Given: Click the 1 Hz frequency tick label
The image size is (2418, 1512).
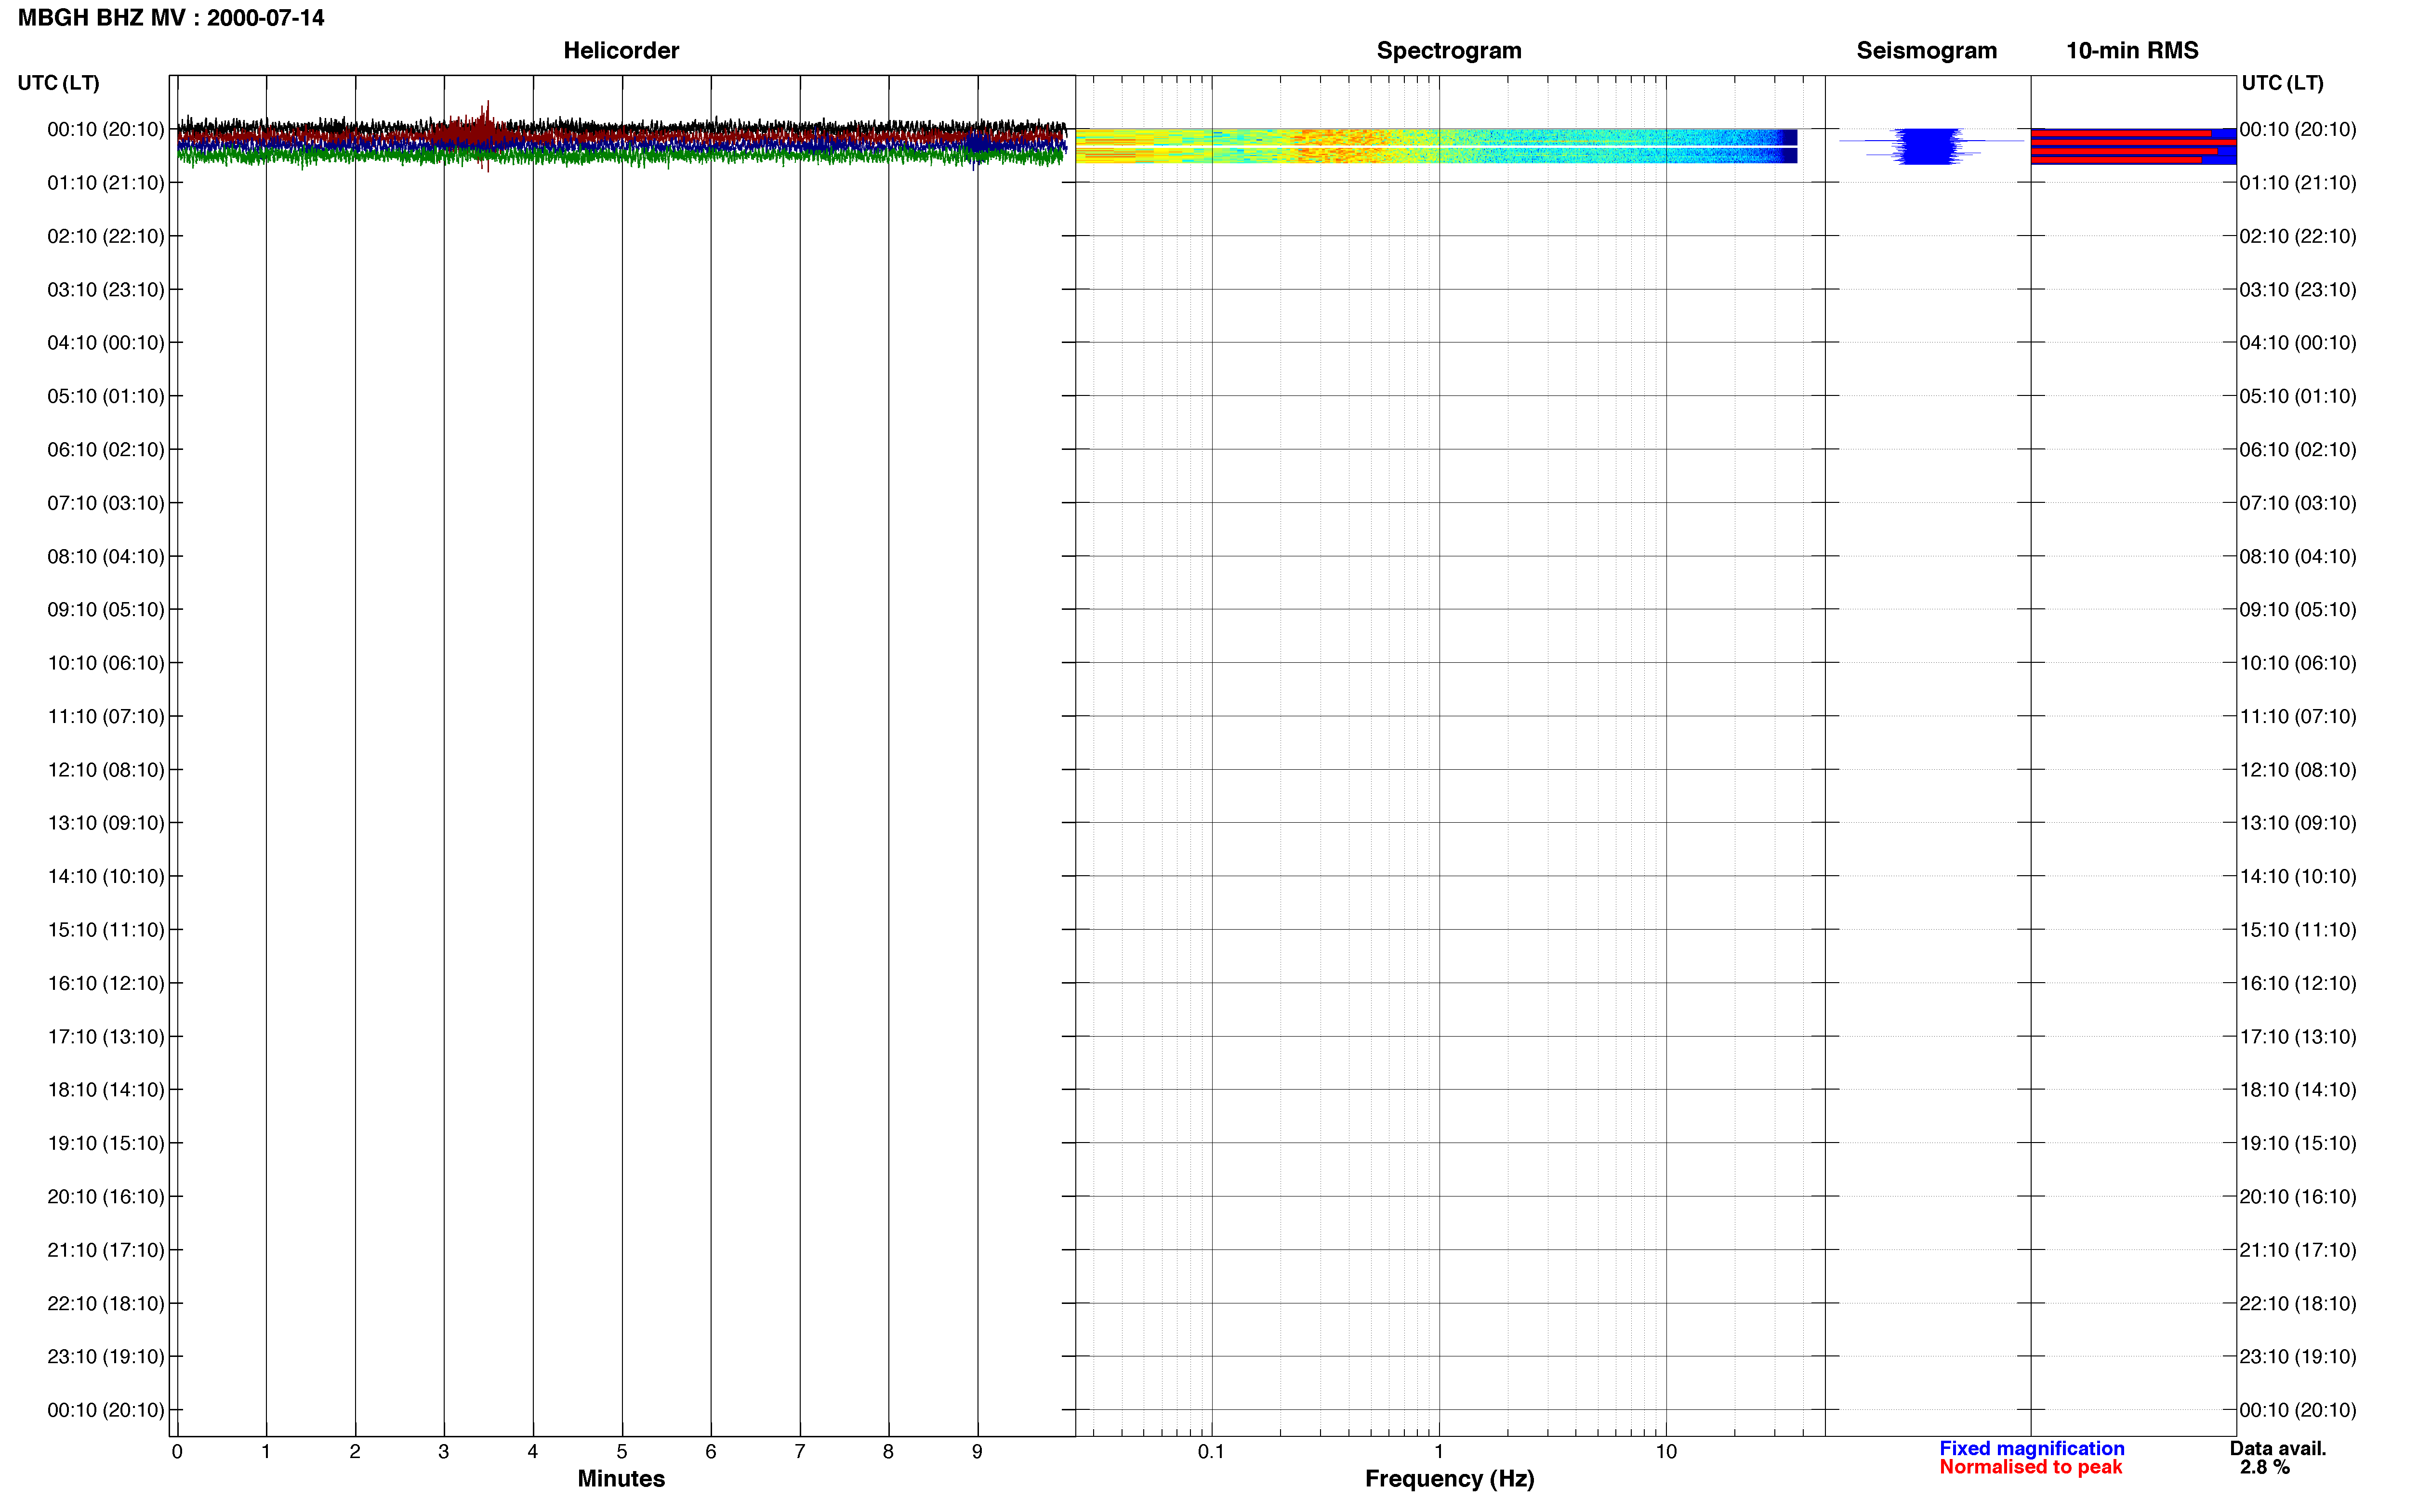Looking at the screenshot, I should [x=1438, y=1451].
